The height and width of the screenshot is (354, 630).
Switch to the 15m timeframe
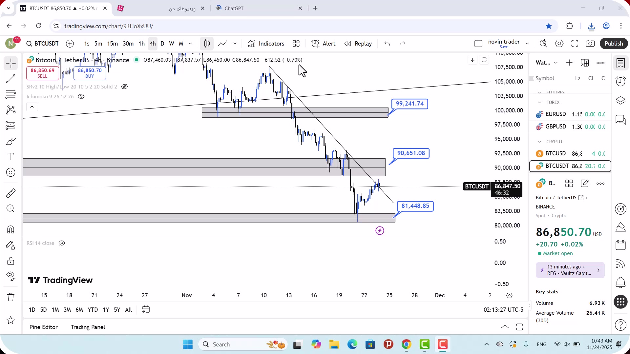click(112, 44)
